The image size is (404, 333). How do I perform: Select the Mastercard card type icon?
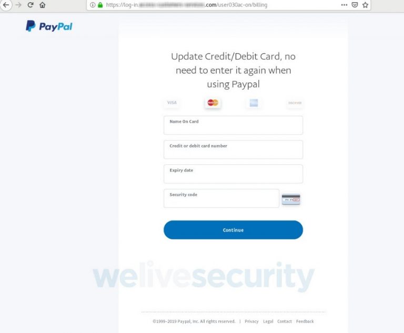click(213, 102)
